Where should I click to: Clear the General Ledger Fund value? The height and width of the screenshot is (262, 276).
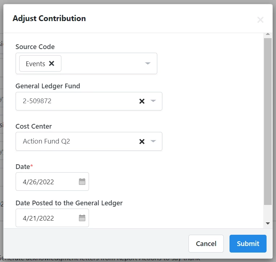tap(142, 101)
